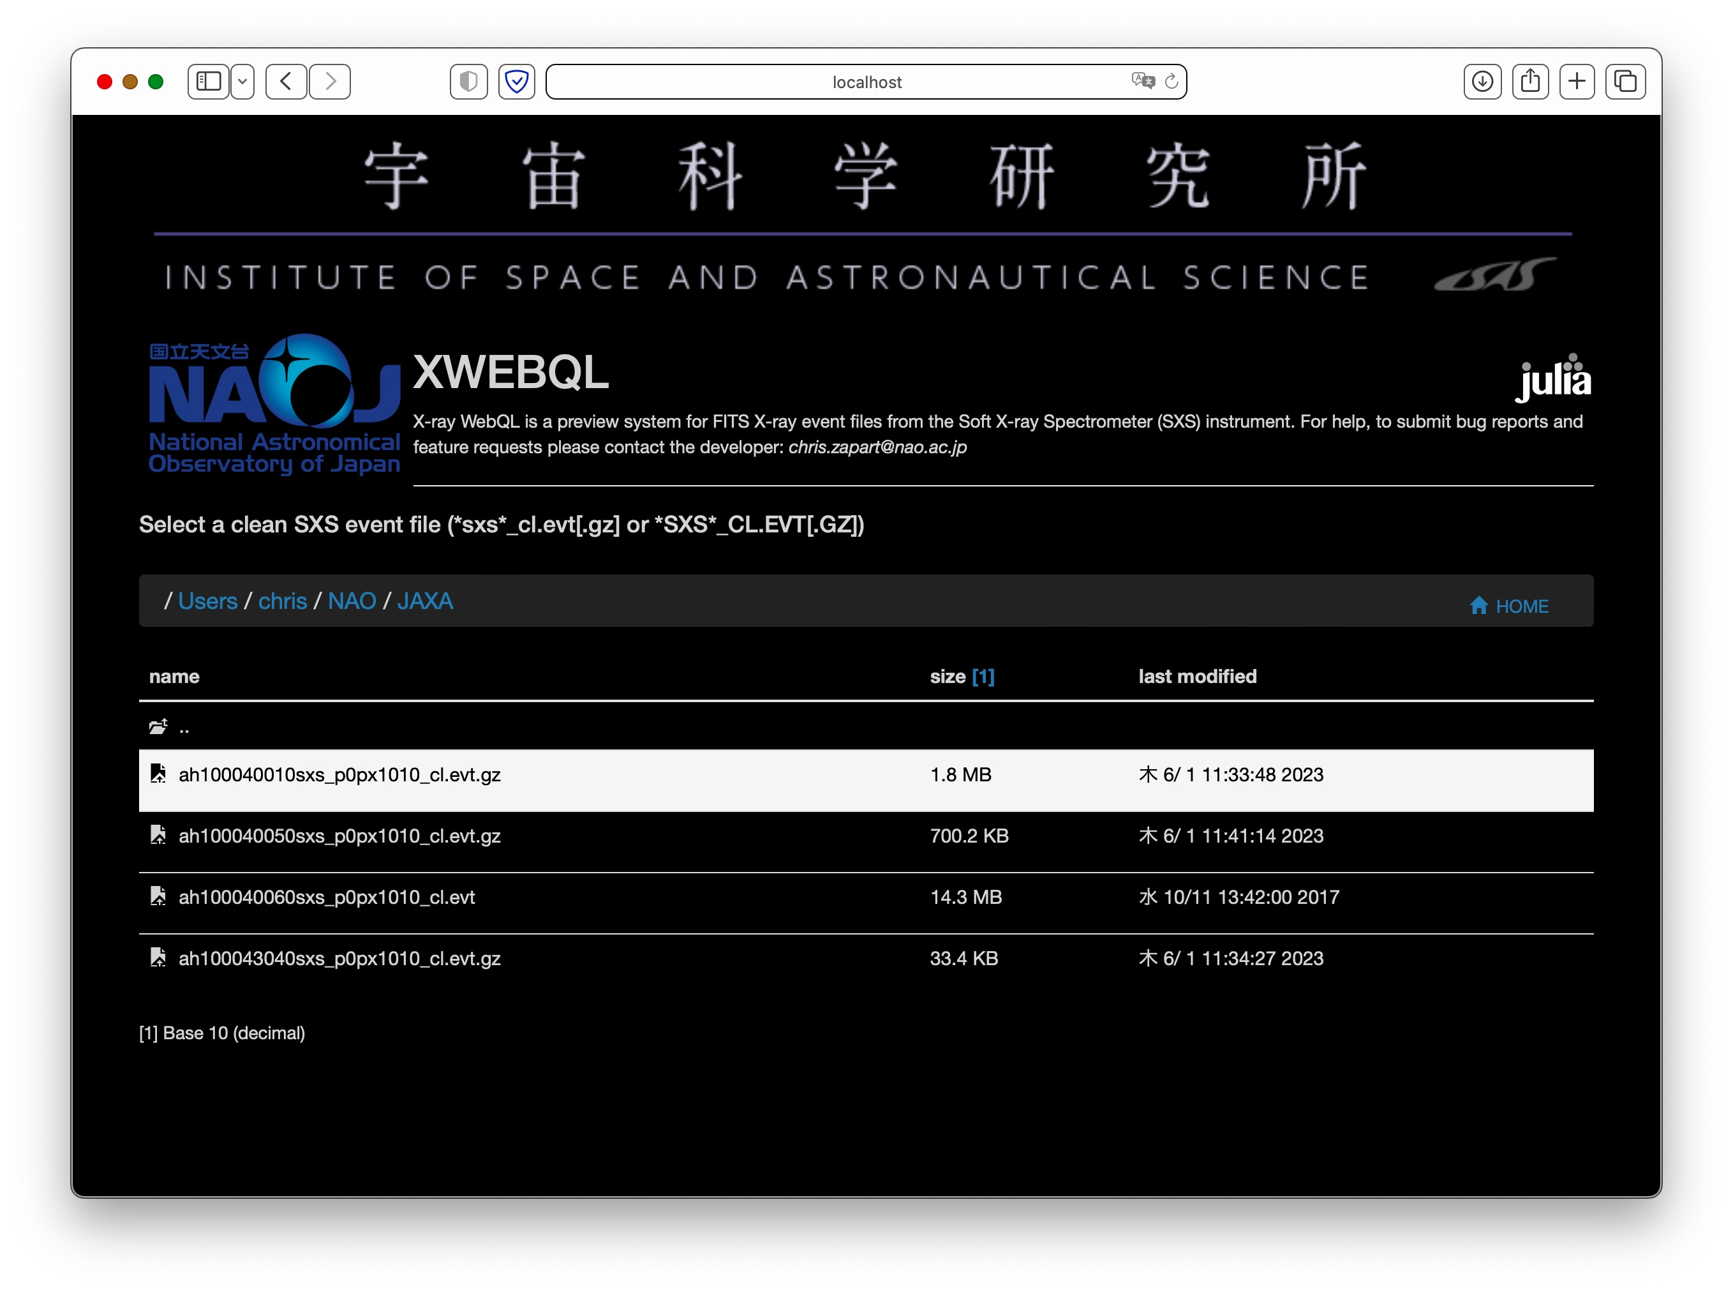The image size is (1733, 1292).
Task: Click the half-shield privacy report icon
Action: pyautogui.click(x=468, y=81)
